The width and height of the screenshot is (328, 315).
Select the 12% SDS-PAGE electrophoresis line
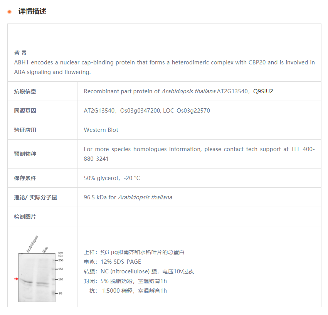[112, 262]
